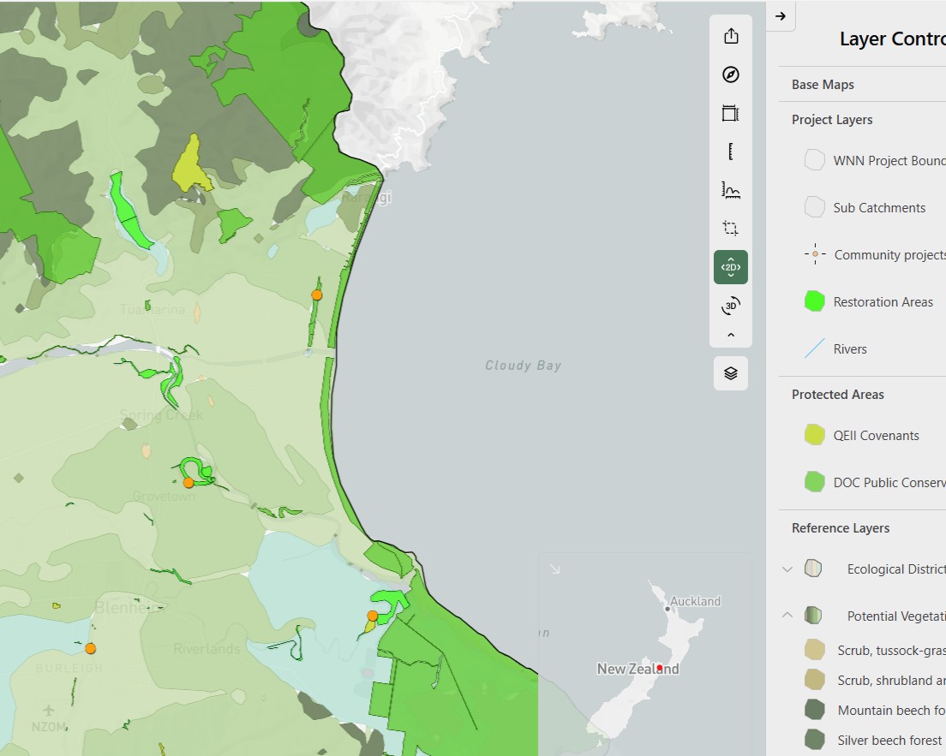Switch the map to 2D view
The width and height of the screenshot is (946, 756).
(x=731, y=267)
